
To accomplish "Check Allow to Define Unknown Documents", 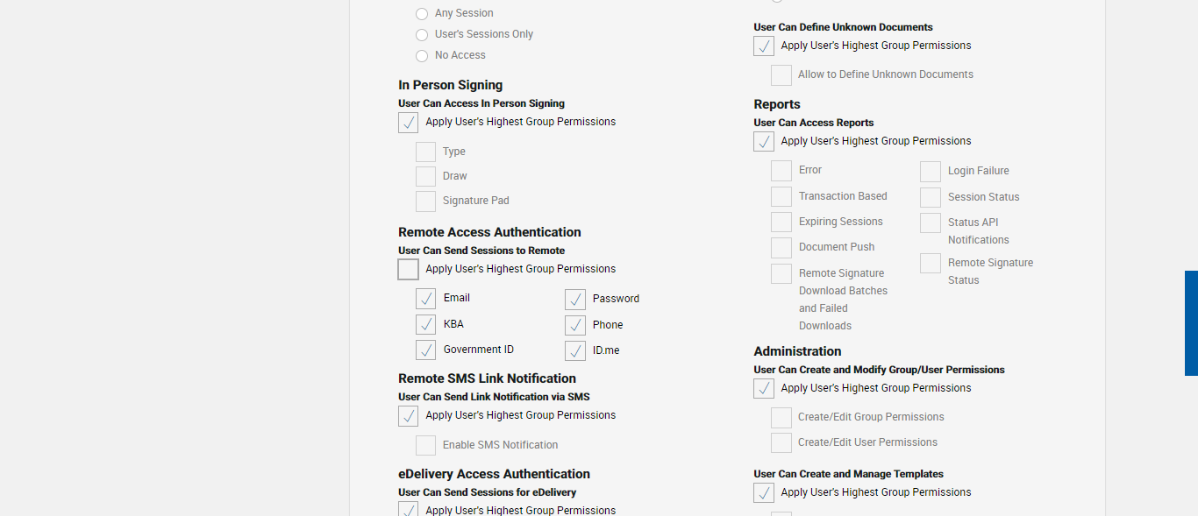I will click(x=781, y=75).
